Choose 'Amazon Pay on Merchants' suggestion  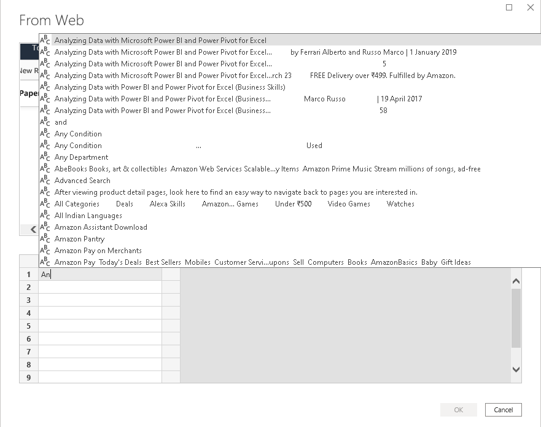click(290, 251)
